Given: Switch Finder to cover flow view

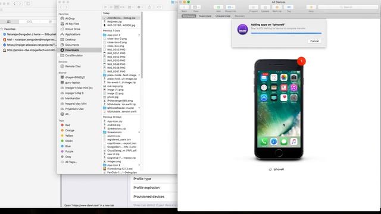Looking at the screenshot, I should point(122,7).
